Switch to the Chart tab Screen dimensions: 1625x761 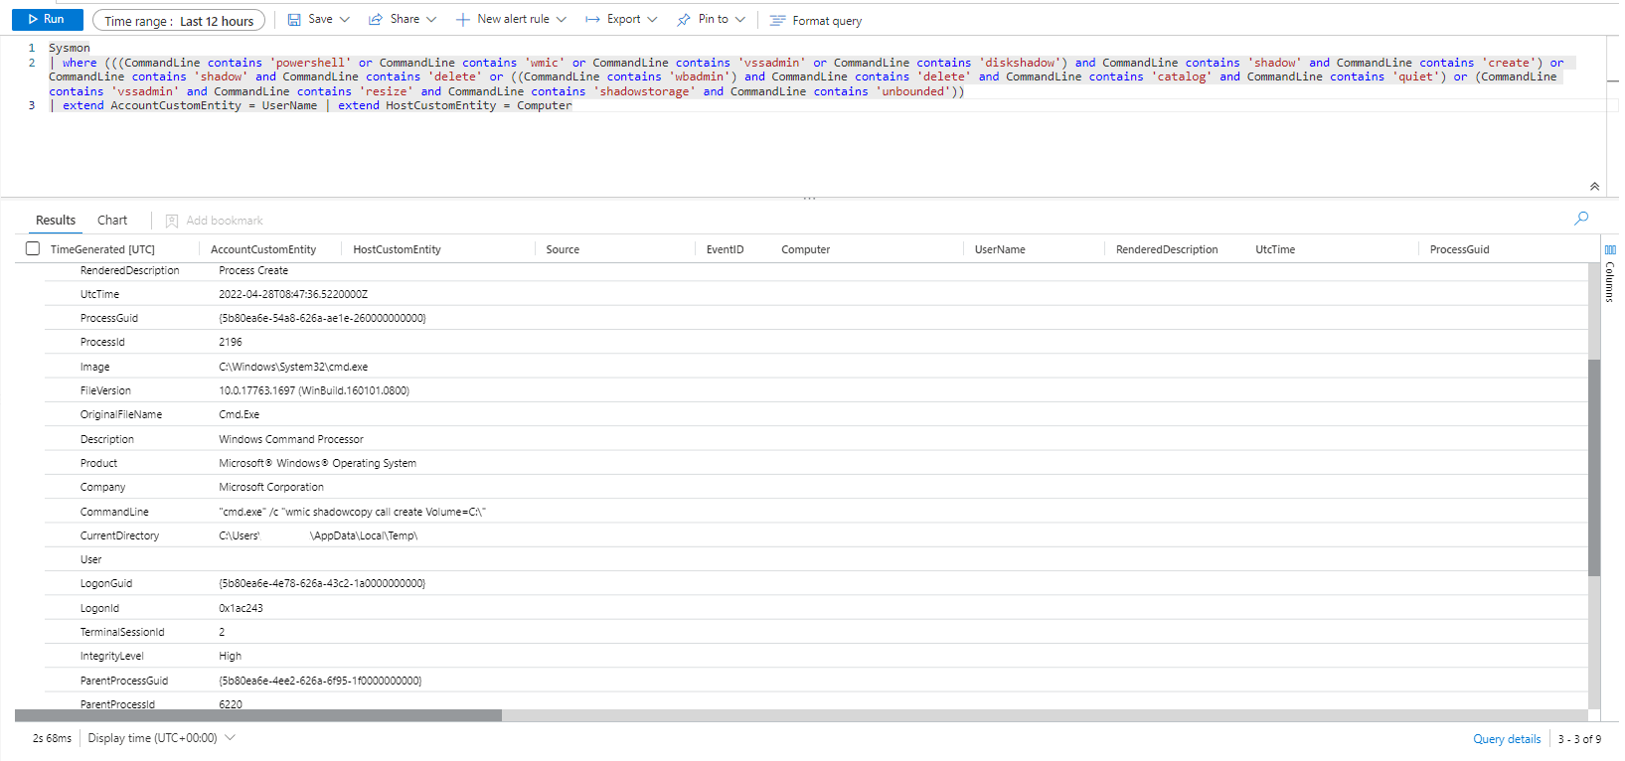click(x=112, y=221)
